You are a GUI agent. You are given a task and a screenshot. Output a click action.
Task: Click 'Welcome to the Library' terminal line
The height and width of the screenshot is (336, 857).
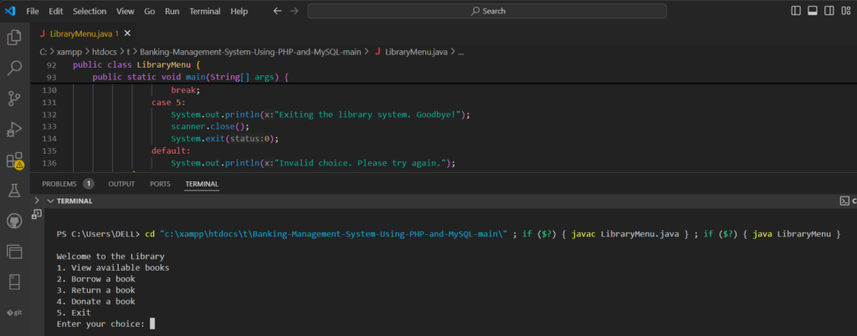tap(110, 257)
